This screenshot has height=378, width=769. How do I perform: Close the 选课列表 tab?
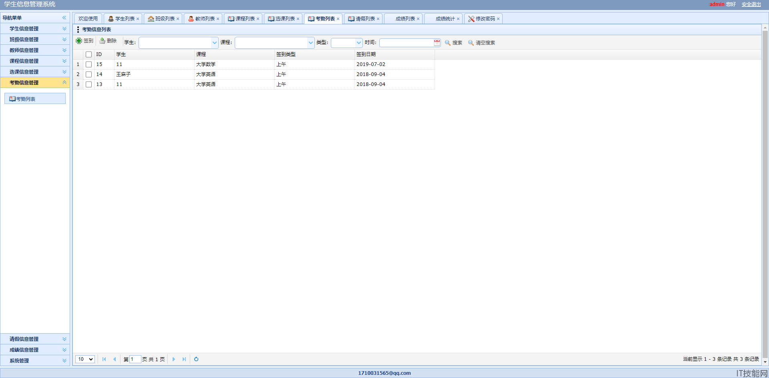[298, 19]
